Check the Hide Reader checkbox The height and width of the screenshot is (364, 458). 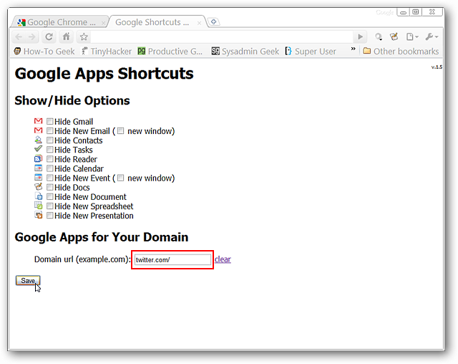[x=50, y=159]
